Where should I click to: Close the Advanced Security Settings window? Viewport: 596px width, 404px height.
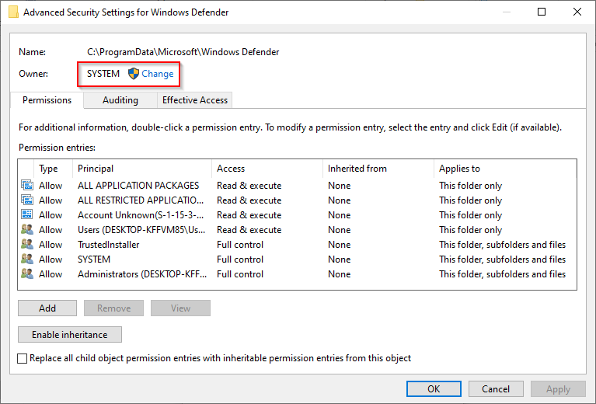(x=577, y=12)
